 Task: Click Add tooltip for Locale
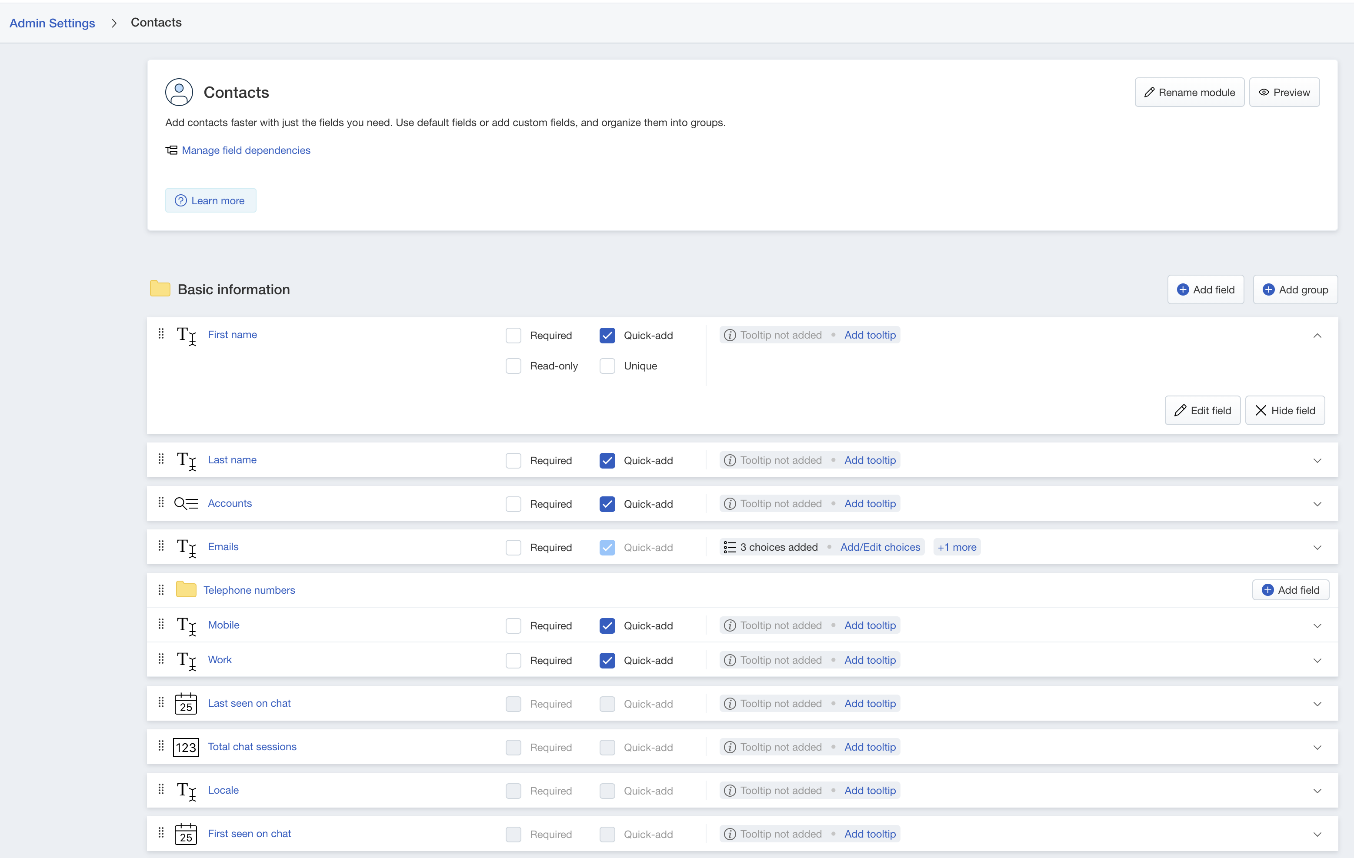(870, 791)
